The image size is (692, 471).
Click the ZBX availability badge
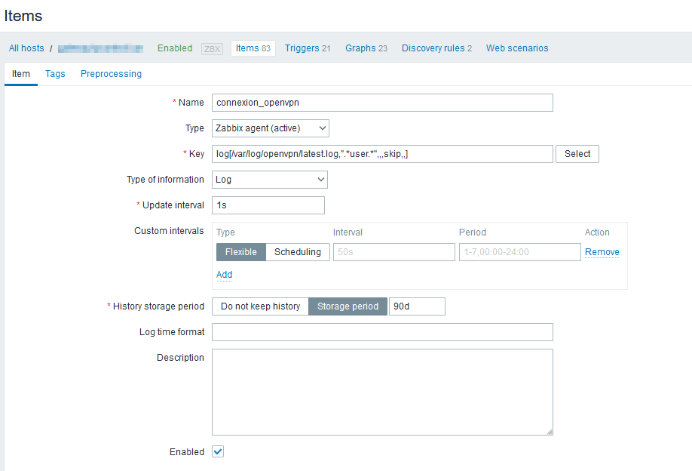212,48
